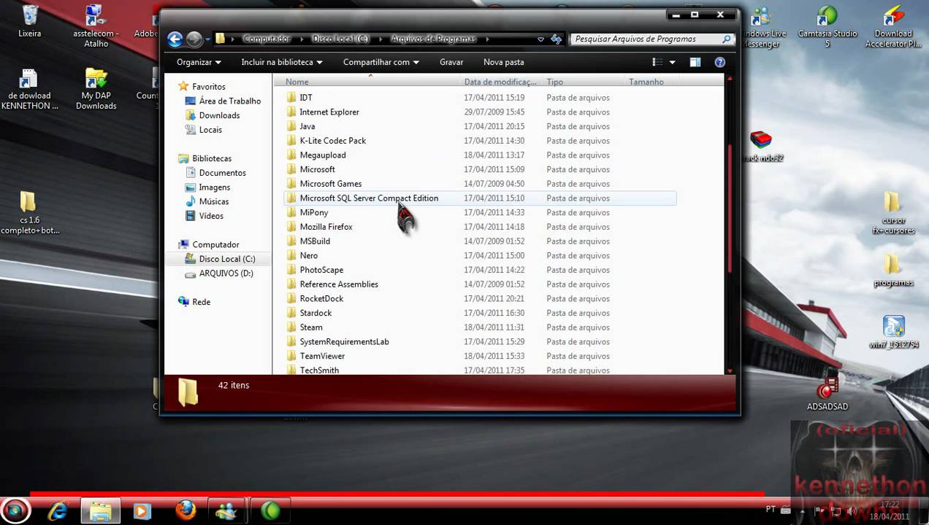Toggle the preview pane icon
The width and height of the screenshot is (929, 525).
(x=695, y=63)
